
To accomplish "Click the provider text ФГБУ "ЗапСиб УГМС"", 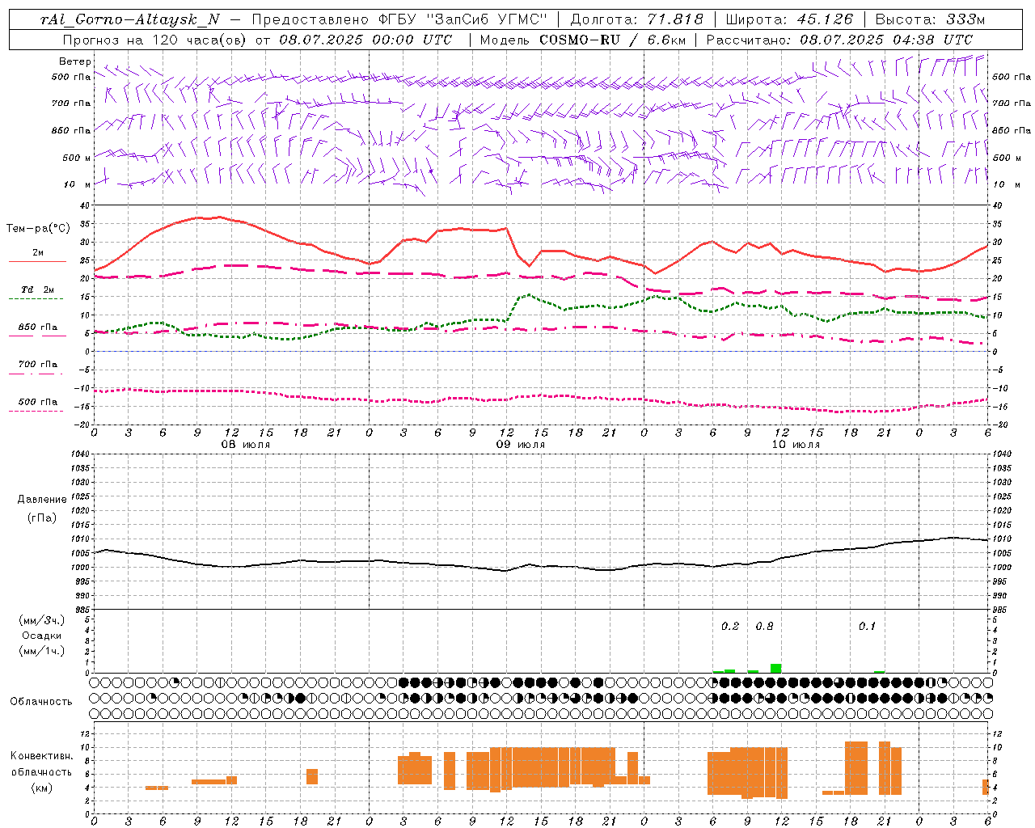I will tap(463, 19).
